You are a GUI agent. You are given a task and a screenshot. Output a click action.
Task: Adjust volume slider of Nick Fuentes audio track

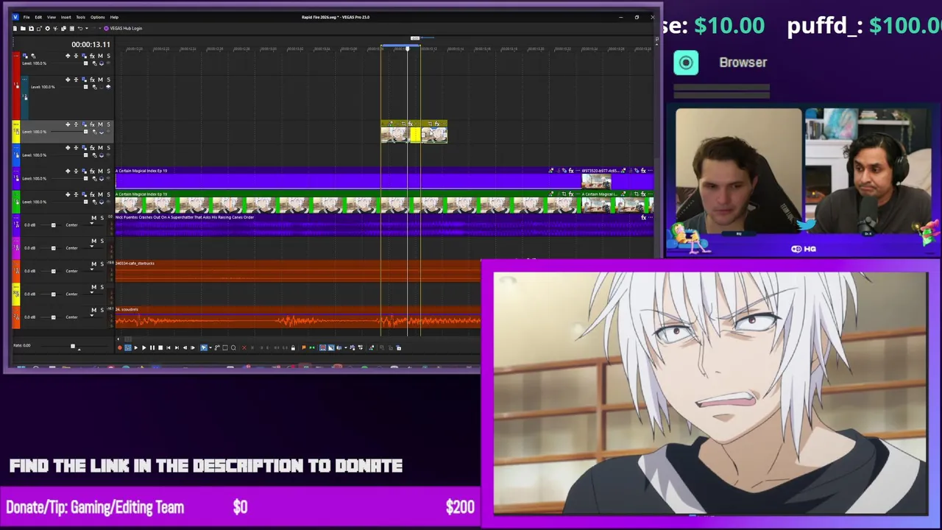click(x=53, y=225)
